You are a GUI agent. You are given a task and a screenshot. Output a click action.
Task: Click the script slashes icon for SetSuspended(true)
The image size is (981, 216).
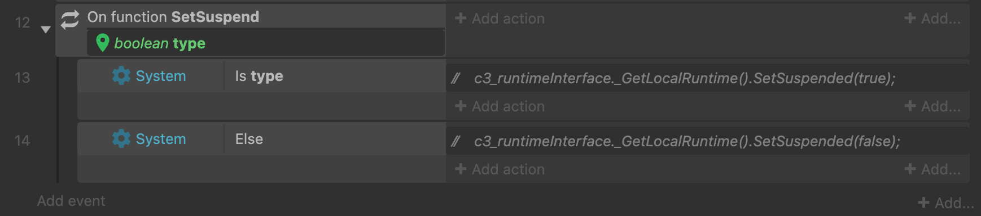pos(456,78)
